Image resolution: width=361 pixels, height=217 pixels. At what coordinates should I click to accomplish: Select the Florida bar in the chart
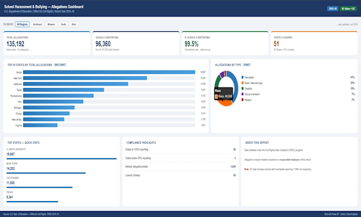[46, 114]
